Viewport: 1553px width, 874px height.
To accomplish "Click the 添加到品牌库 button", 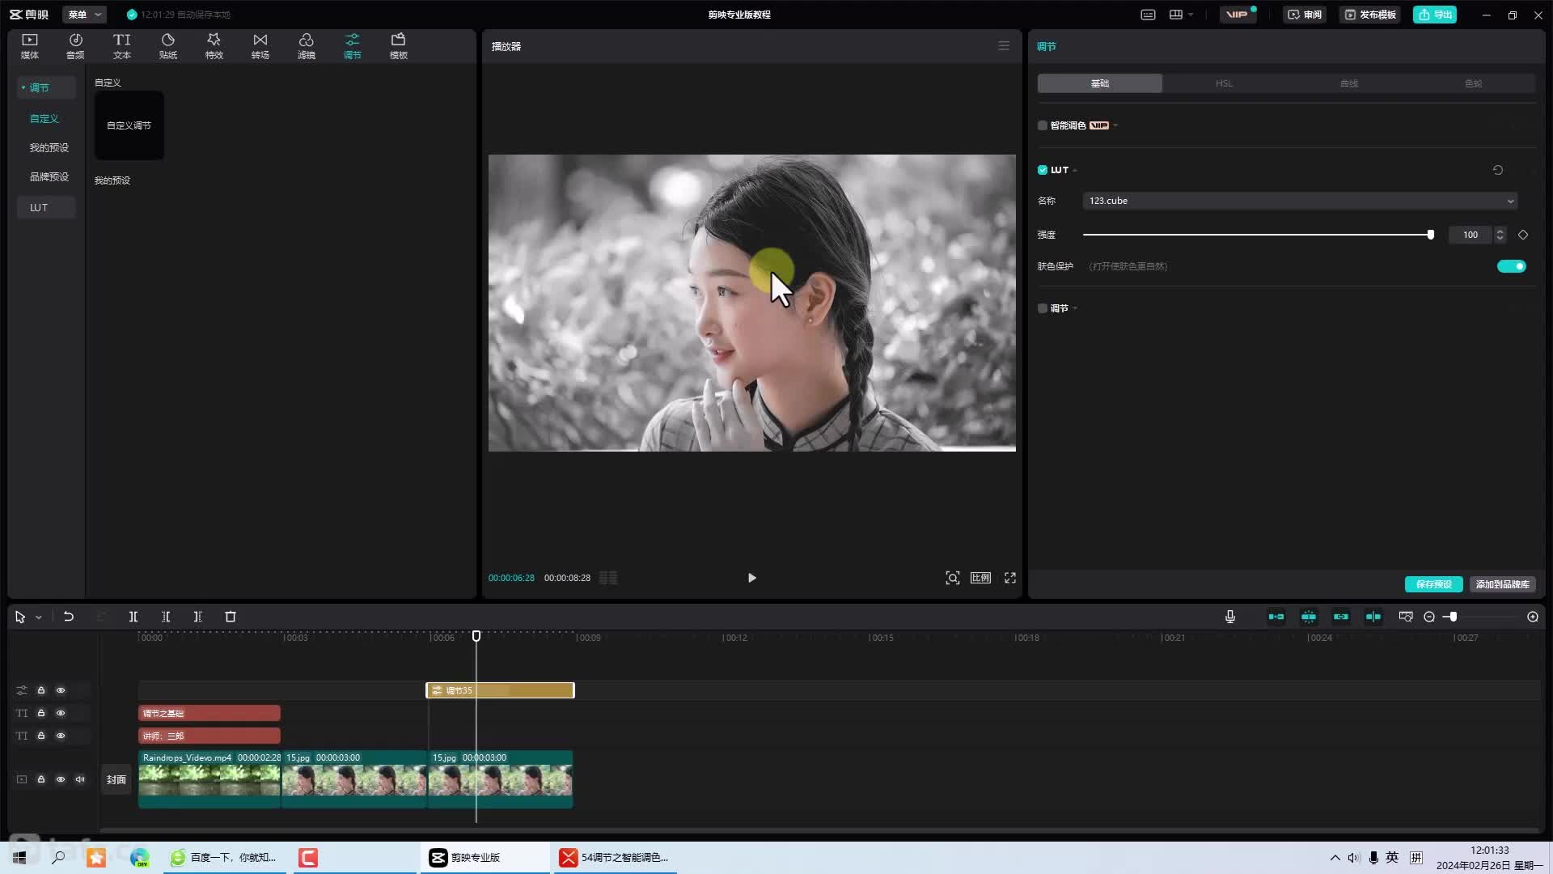I will coord(1502,584).
